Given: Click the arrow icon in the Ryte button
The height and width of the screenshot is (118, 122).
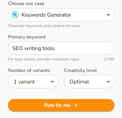Looking at the screenshot, I should click(76, 105).
